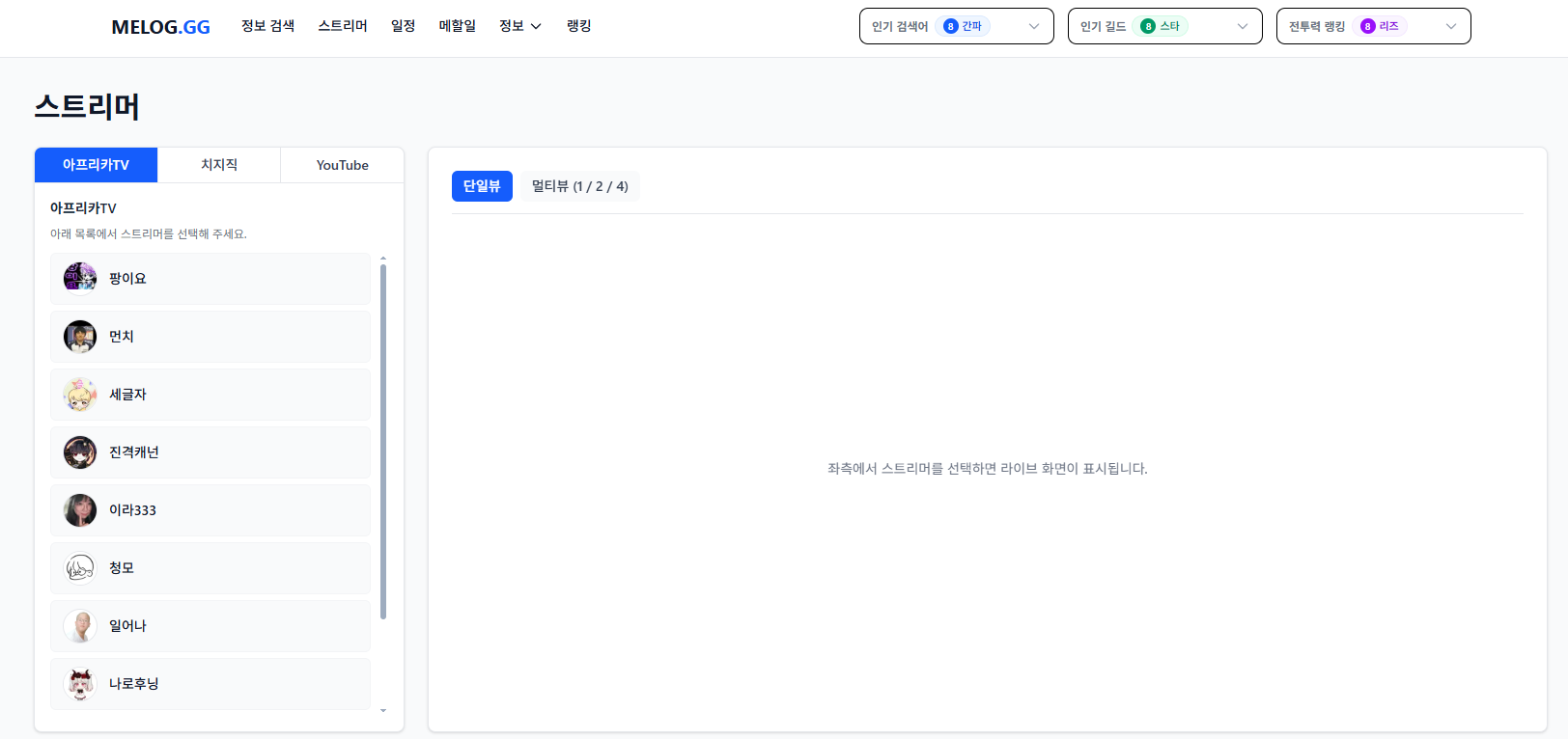Viewport: 1568px width, 739px height.
Task: Open the 일정 menu item
Action: (x=403, y=26)
